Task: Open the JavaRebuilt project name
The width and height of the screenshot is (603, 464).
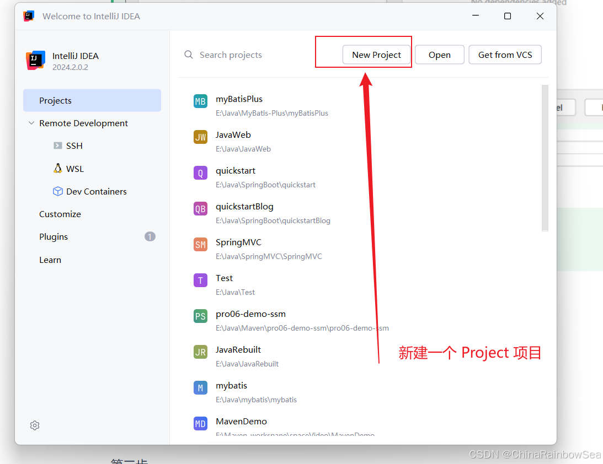Action: (238, 349)
